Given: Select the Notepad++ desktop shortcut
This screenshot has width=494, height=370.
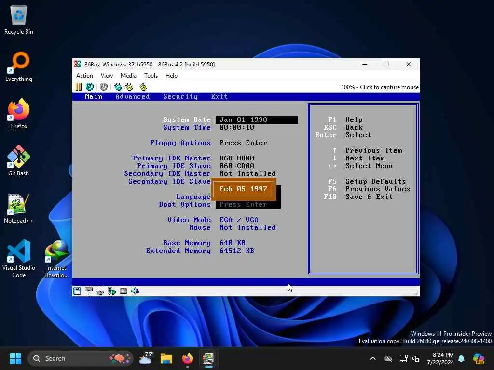Looking at the screenshot, I should click(19, 208).
